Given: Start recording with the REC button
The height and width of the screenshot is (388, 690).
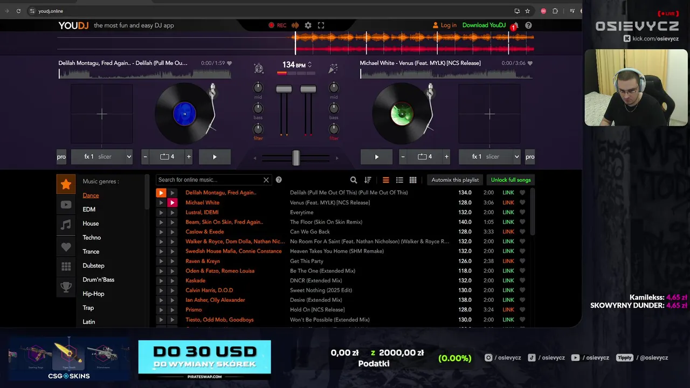Looking at the screenshot, I should (x=278, y=25).
